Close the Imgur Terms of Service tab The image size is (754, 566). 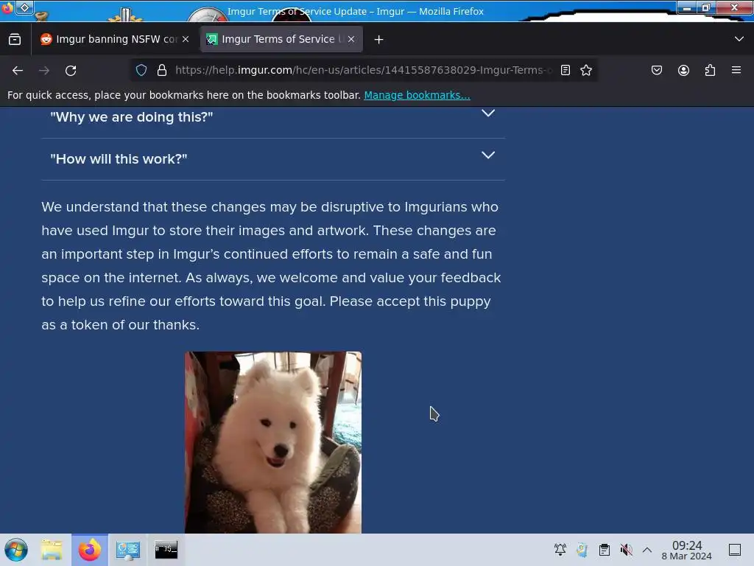pos(351,39)
